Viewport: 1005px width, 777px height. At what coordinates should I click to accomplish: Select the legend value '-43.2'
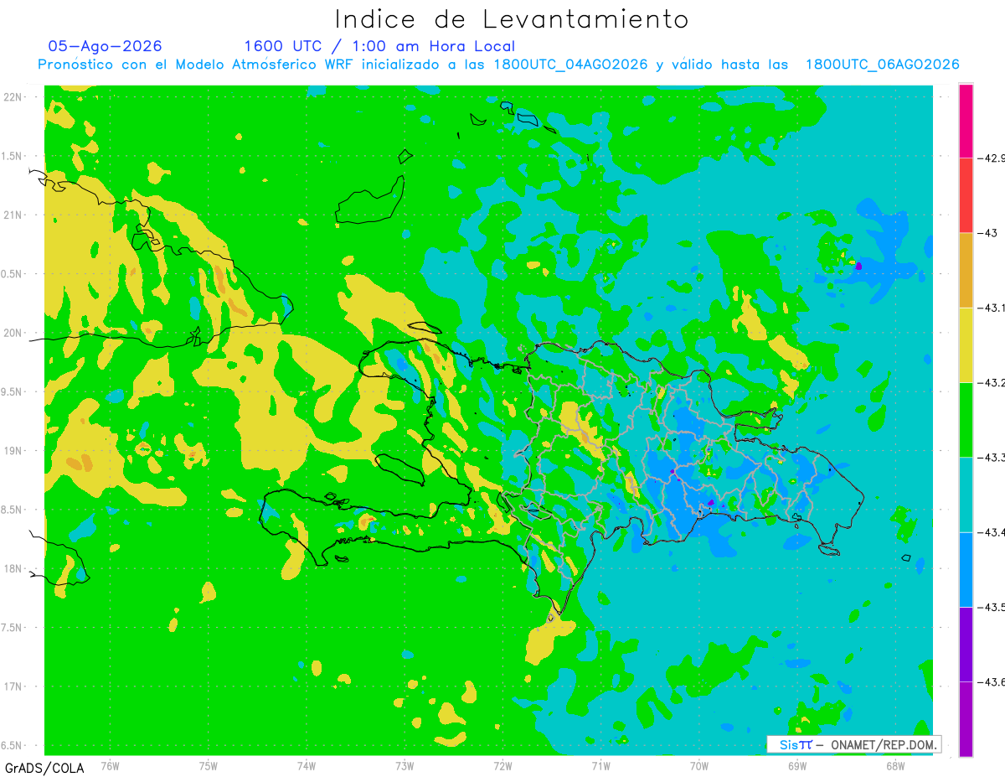(x=992, y=382)
